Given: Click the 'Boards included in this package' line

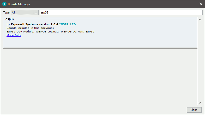Looking at the screenshot, I should [x=30, y=28].
